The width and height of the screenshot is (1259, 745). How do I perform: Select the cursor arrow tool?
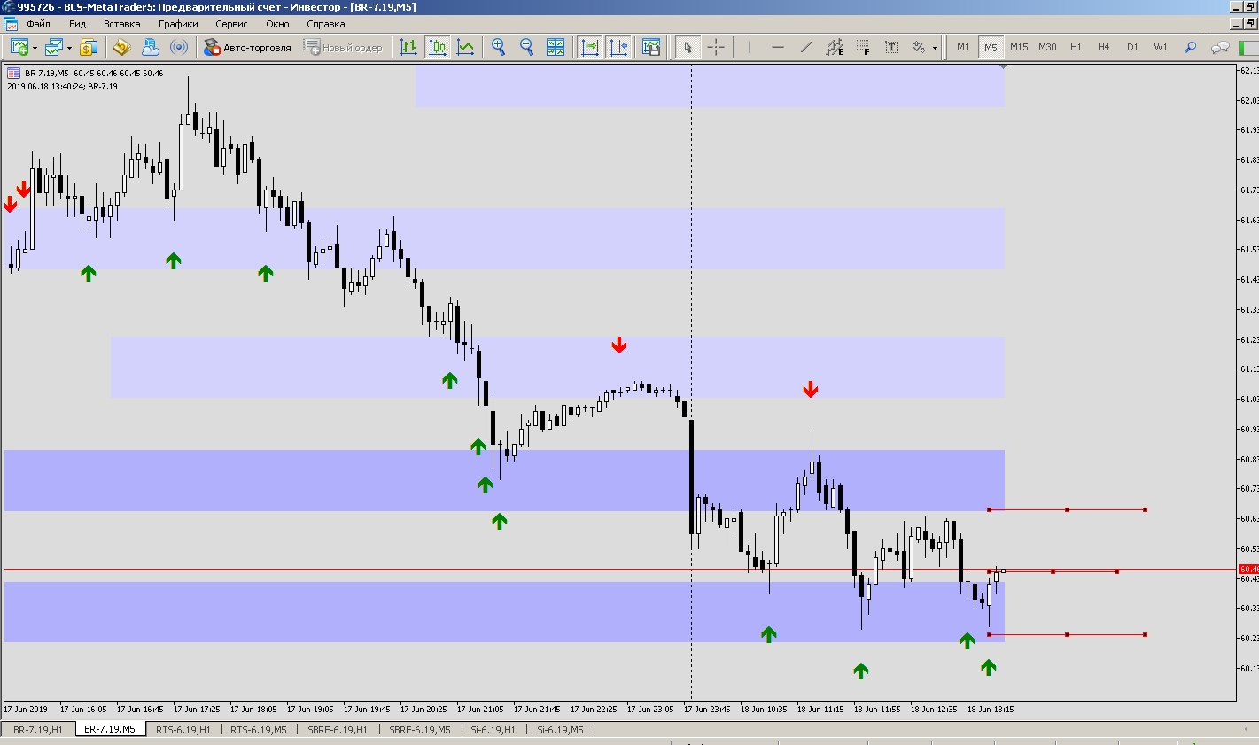pos(688,47)
